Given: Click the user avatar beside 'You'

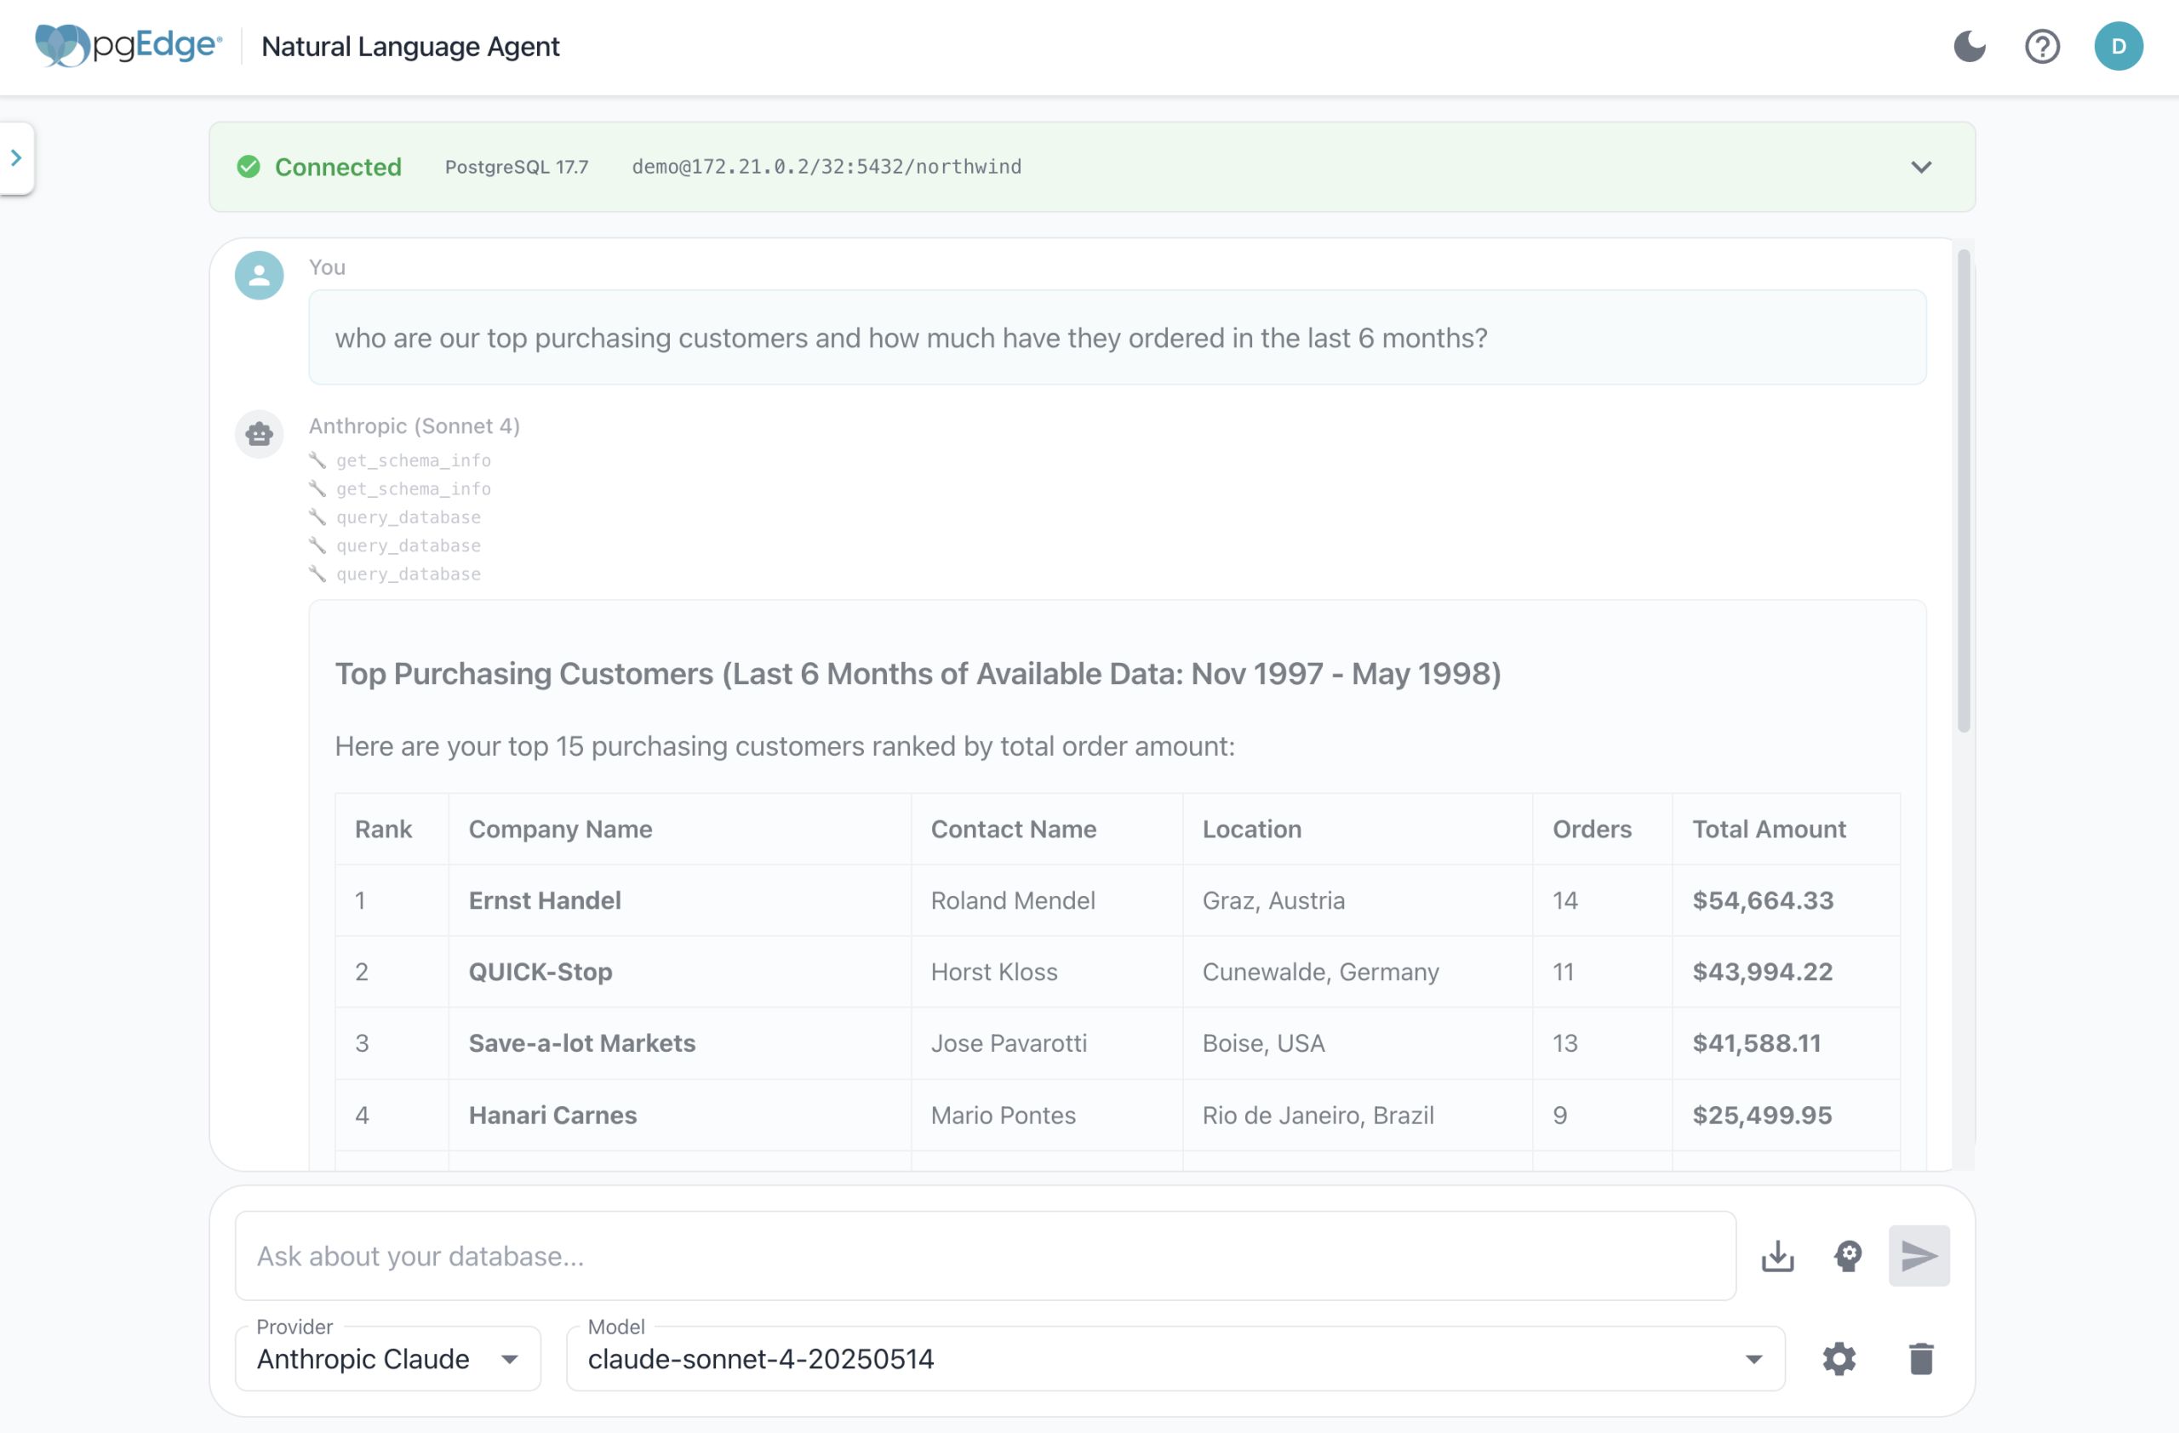Looking at the screenshot, I should (x=259, y=275).
